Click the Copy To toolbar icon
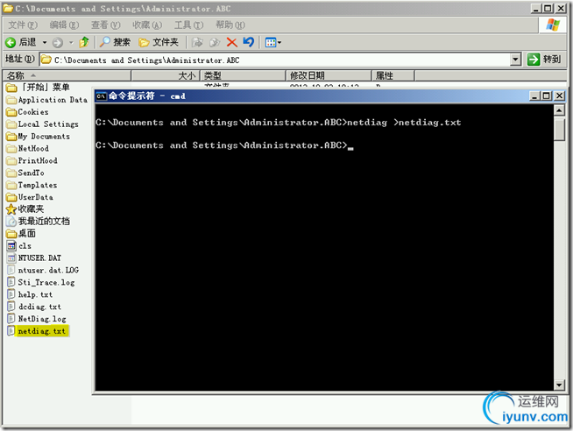This screenshot has width=573, height=431. (215, 42)
